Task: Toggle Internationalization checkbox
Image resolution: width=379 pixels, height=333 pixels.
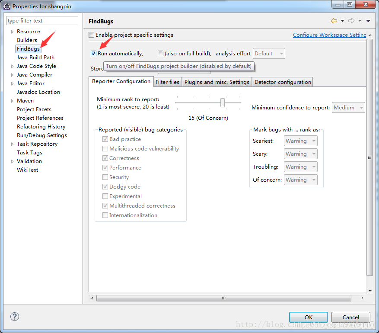Action: point(105,215)
